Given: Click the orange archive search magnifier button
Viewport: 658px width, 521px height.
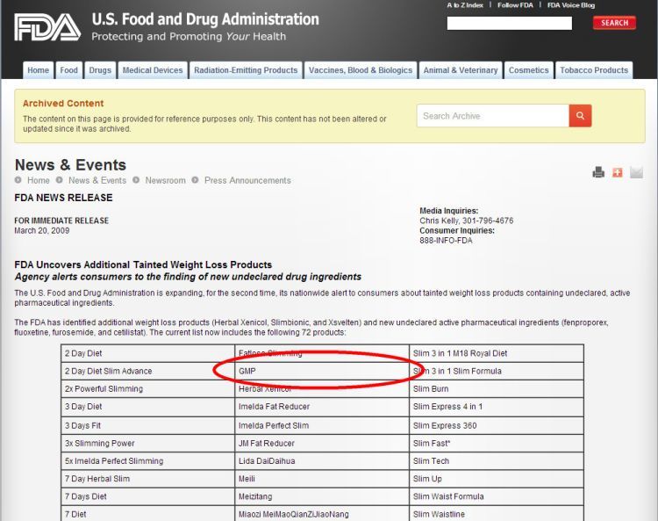Looking at the screenshot, I should [581, 116].
